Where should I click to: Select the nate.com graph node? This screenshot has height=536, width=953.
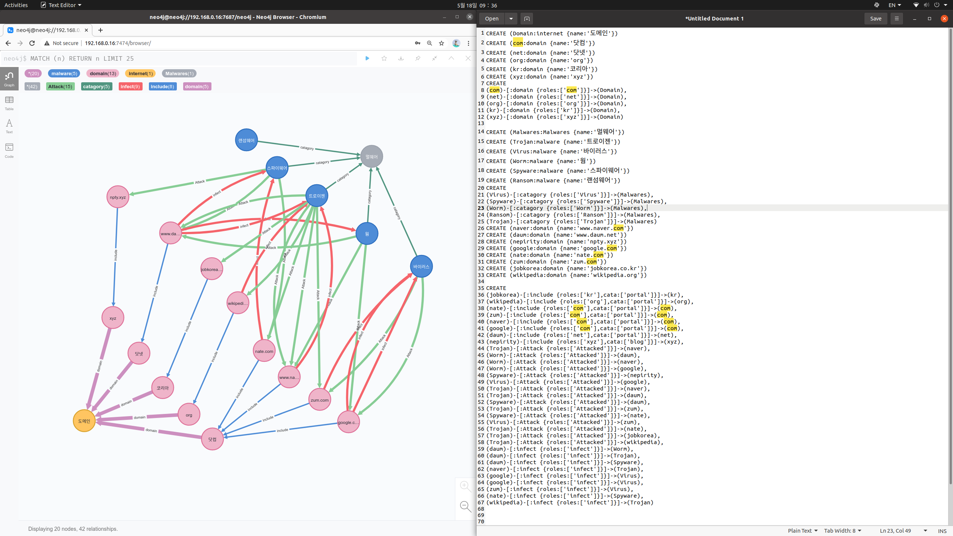[264, 351]
